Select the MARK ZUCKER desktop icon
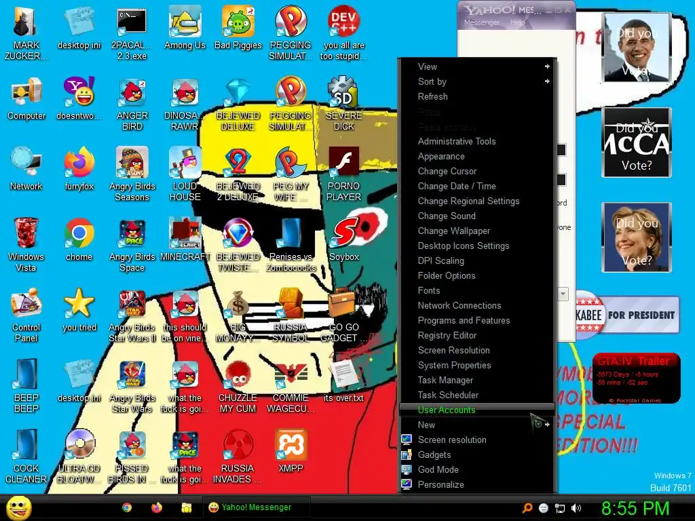Viewport: 695px width, 521px height. point(26,33)
